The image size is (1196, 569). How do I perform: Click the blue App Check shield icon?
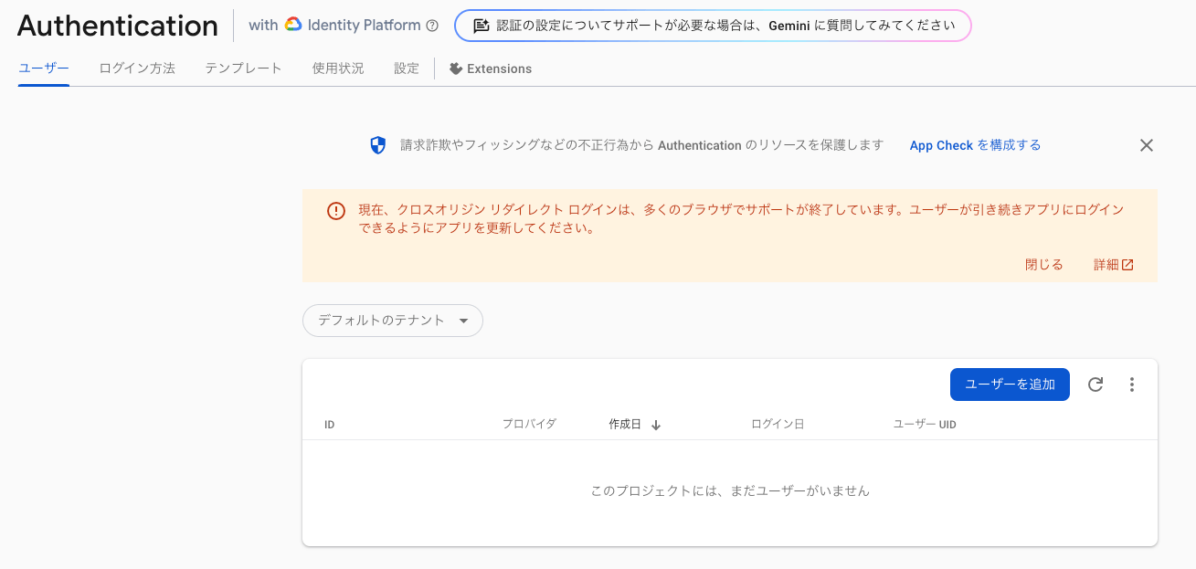[378, 145]
